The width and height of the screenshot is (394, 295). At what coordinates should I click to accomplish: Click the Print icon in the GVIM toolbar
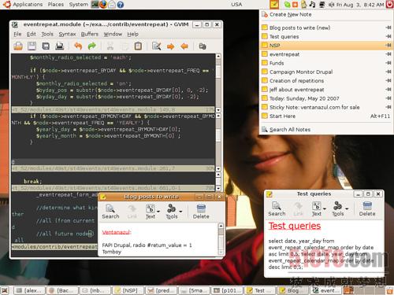point(60,46)
